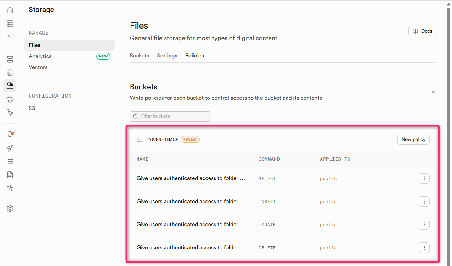Open the three-dot menu for SELECT policy
The image size is (452, 266).
[x=424, y=178]
